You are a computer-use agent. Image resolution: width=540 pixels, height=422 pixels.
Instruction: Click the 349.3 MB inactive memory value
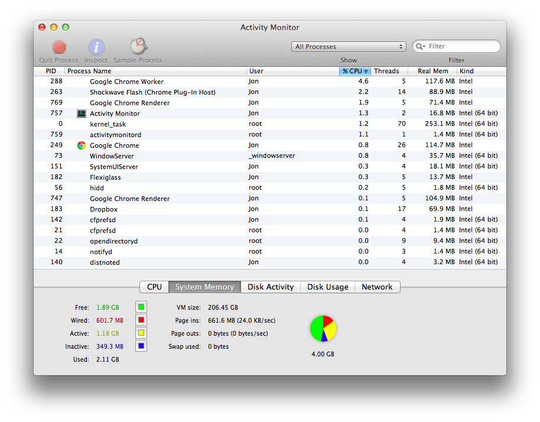click(x=110, y=346)
